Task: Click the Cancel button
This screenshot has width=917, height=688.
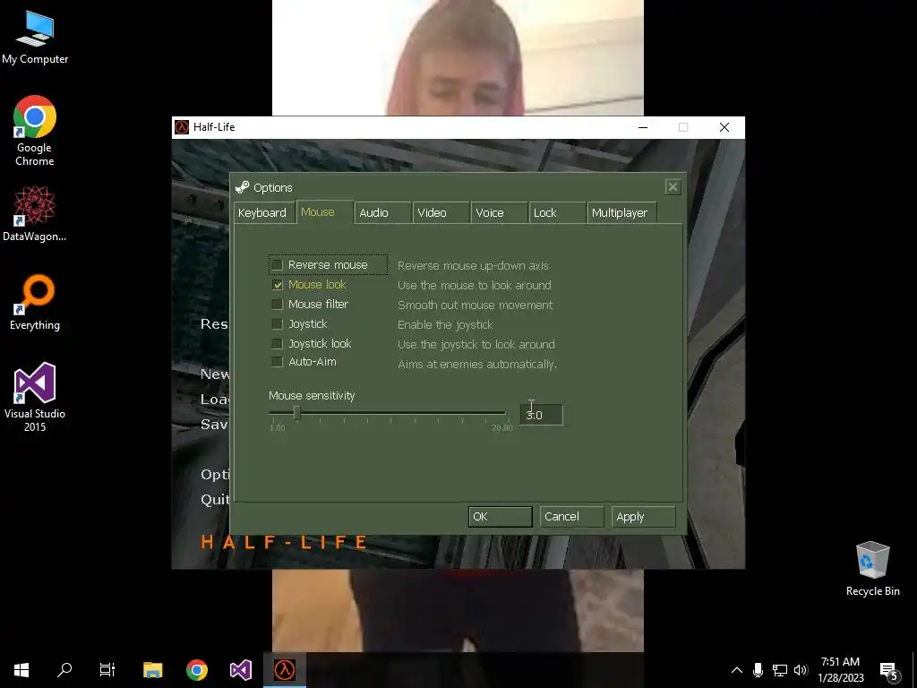Action: tap(571, 517)
